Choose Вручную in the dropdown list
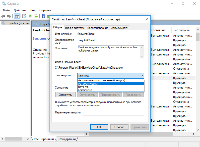Image resolution: width=200 pixels, height=147 pixels. [x=111, y=87]
